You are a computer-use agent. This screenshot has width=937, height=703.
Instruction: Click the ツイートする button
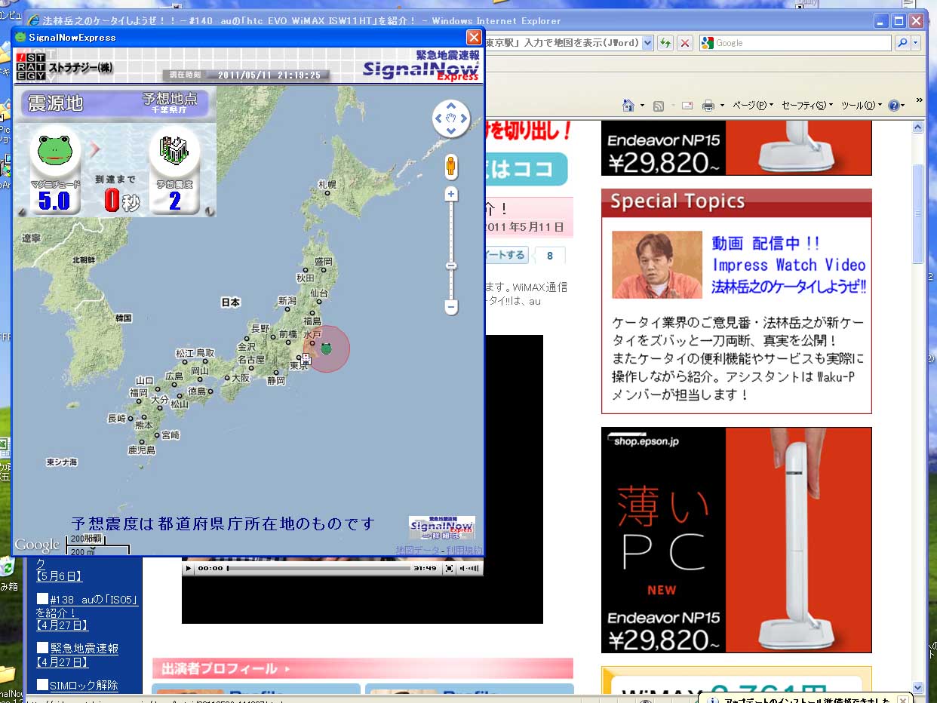(x=506, y=256)
